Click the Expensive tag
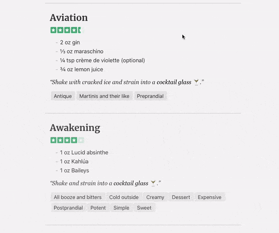 (x=210, y=197)
